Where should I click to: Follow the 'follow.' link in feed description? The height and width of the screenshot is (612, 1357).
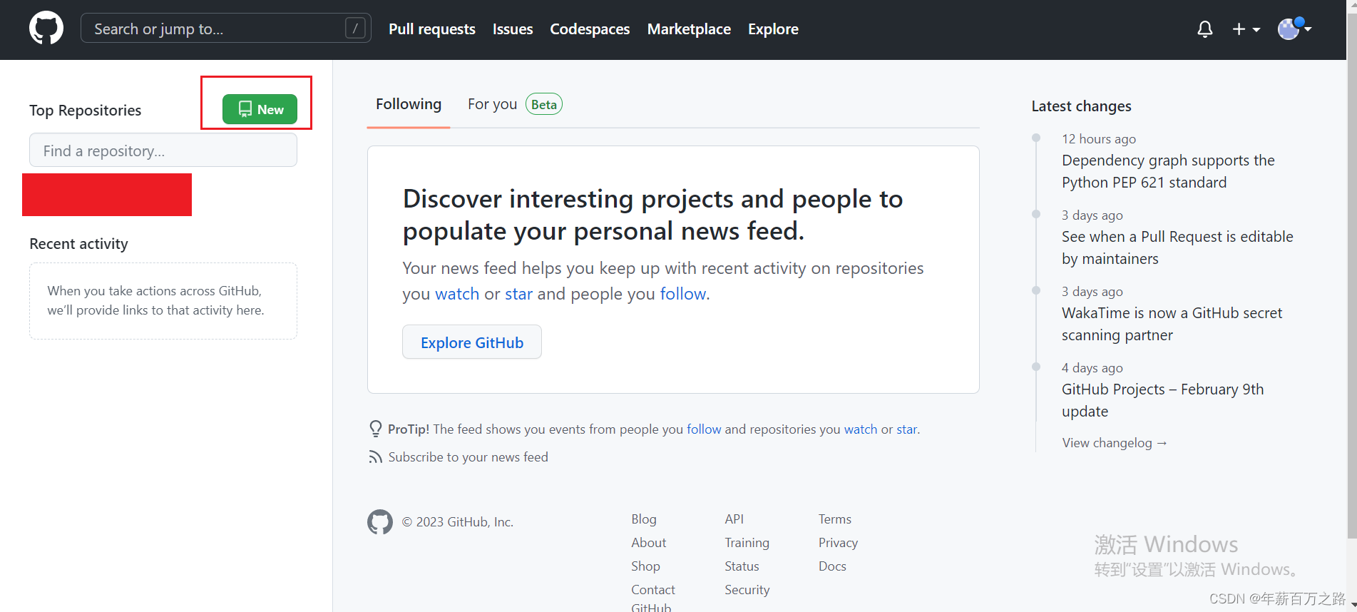tap(685, 294)
